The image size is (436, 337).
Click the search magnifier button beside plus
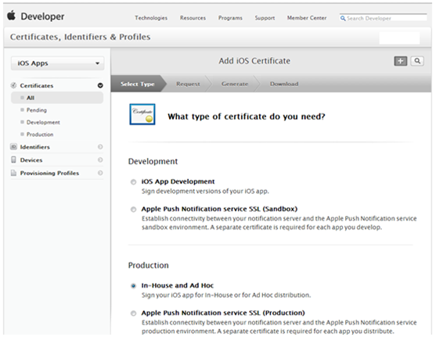click(x=417, y=61)
